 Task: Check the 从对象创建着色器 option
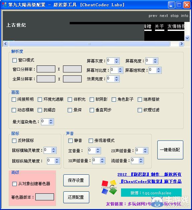tap(14, 184)
